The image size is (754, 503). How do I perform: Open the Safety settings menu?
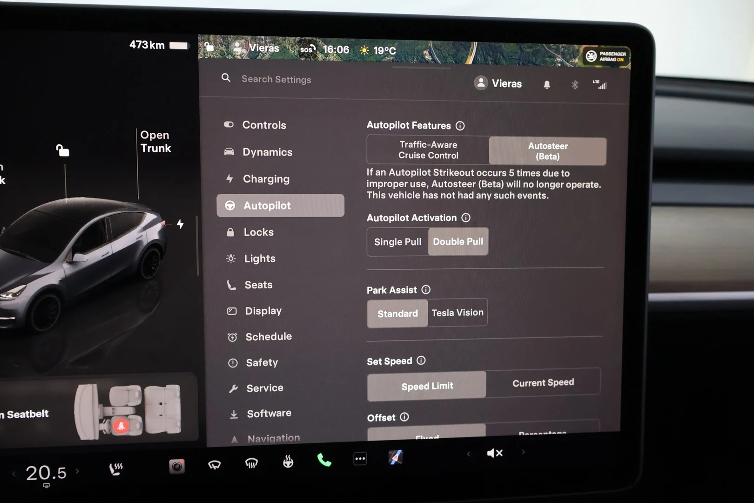(x=253, y=362)
